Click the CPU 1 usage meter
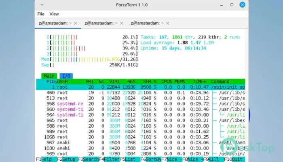Viewport: 283px width, 162px height. (x=92, y=43)
